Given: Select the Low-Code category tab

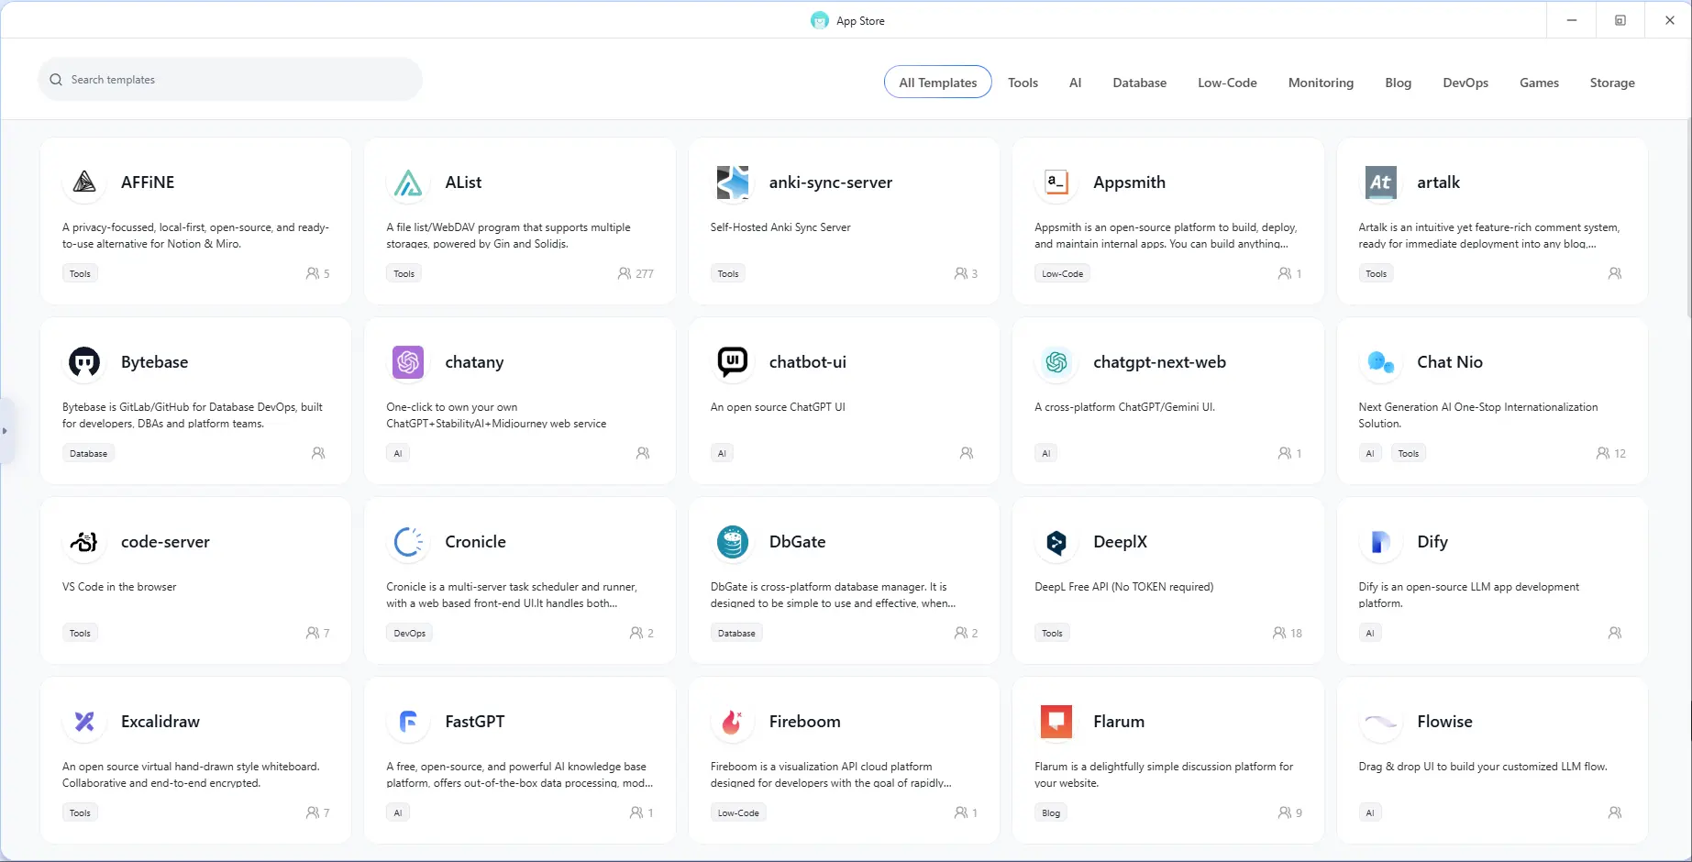Looking at the screenshot, I should (1226, 83).
